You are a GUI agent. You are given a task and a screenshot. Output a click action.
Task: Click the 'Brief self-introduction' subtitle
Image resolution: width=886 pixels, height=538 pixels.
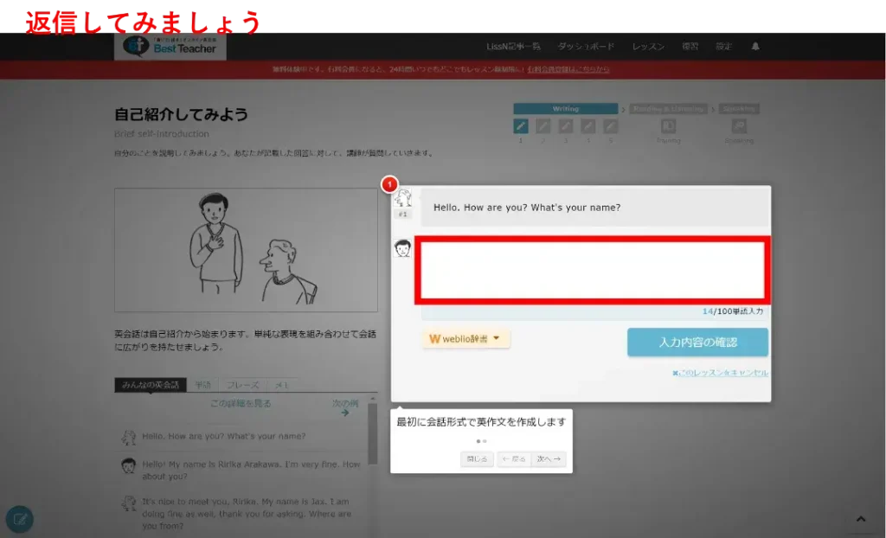click(162, 134)
